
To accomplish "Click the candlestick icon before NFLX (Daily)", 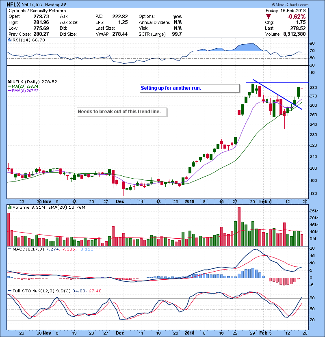I will point(9,82).
